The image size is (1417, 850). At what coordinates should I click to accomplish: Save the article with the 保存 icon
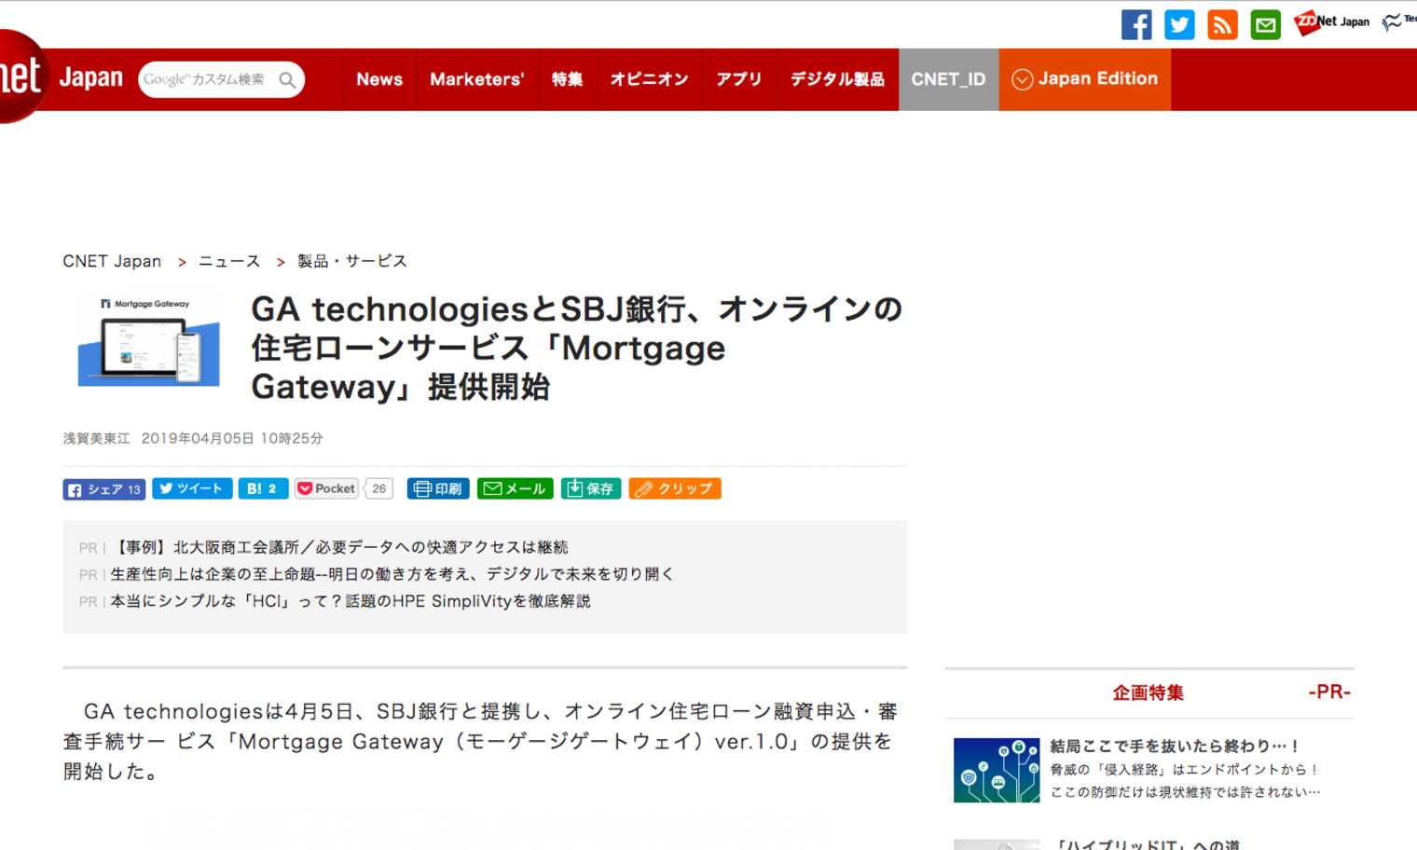click(x=590, y=488)
